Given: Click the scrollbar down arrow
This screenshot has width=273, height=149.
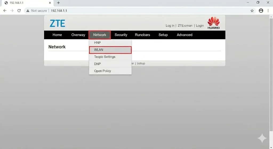Looking at the screenshot, I should (x=271, y=148).
